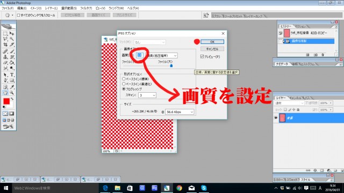
Task: Expand the Scans count dropdown
Action: tap(147, 95)
